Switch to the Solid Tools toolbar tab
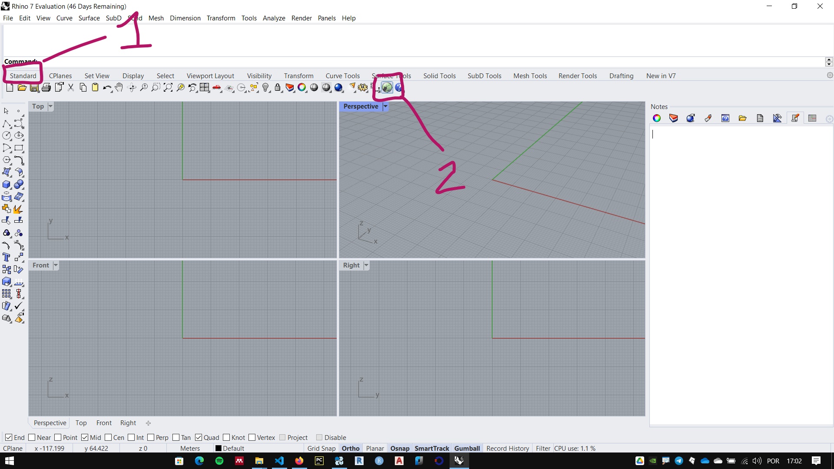The image size is (834, 469). [x=440, y=76]
